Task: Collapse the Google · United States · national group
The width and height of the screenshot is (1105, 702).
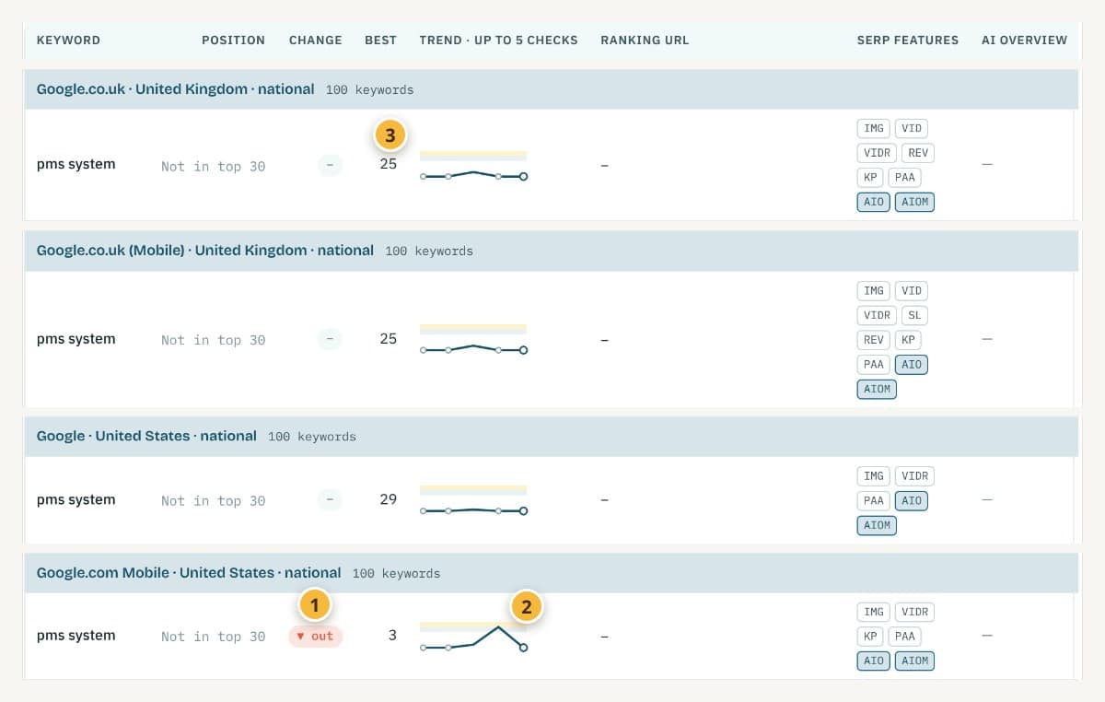Action: click(552, 436)
